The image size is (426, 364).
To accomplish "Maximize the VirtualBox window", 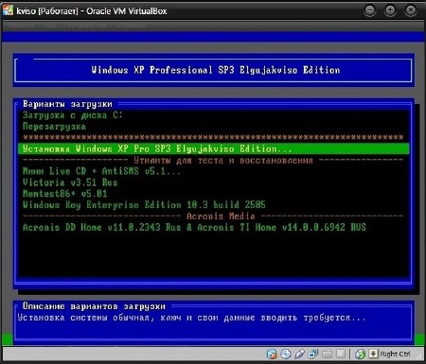I will pyautogui.click(x=390, y=10).
